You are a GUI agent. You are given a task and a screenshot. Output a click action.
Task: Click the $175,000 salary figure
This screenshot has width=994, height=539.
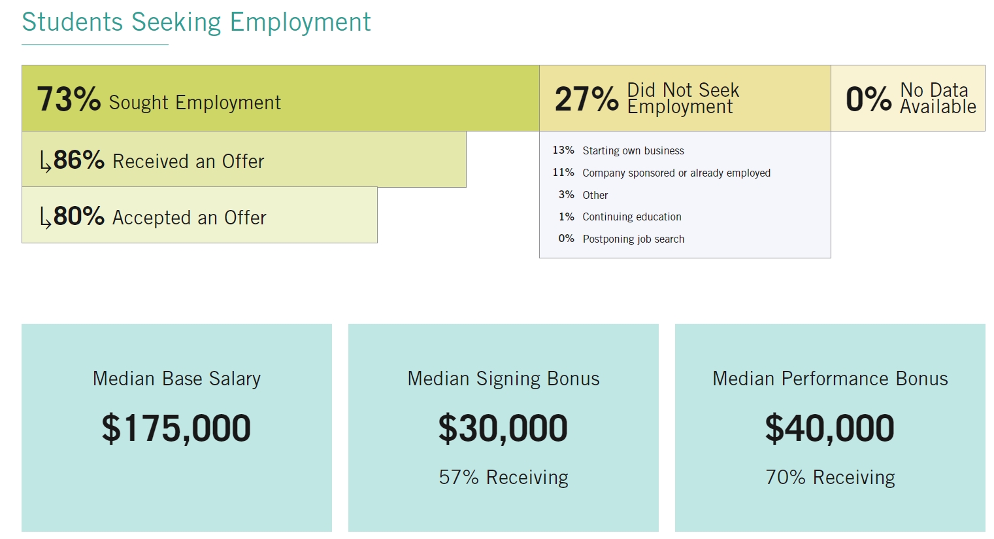176,428
